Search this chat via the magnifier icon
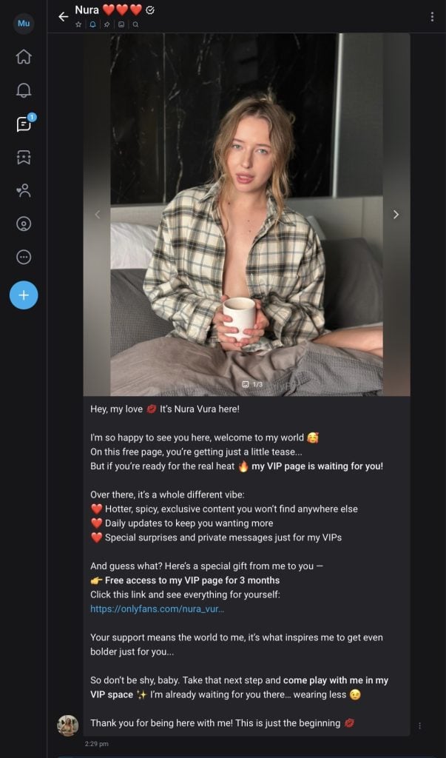 tap(135, 24)
